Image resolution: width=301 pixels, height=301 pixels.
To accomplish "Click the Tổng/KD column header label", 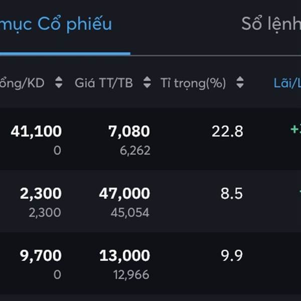I will point(23,83).
